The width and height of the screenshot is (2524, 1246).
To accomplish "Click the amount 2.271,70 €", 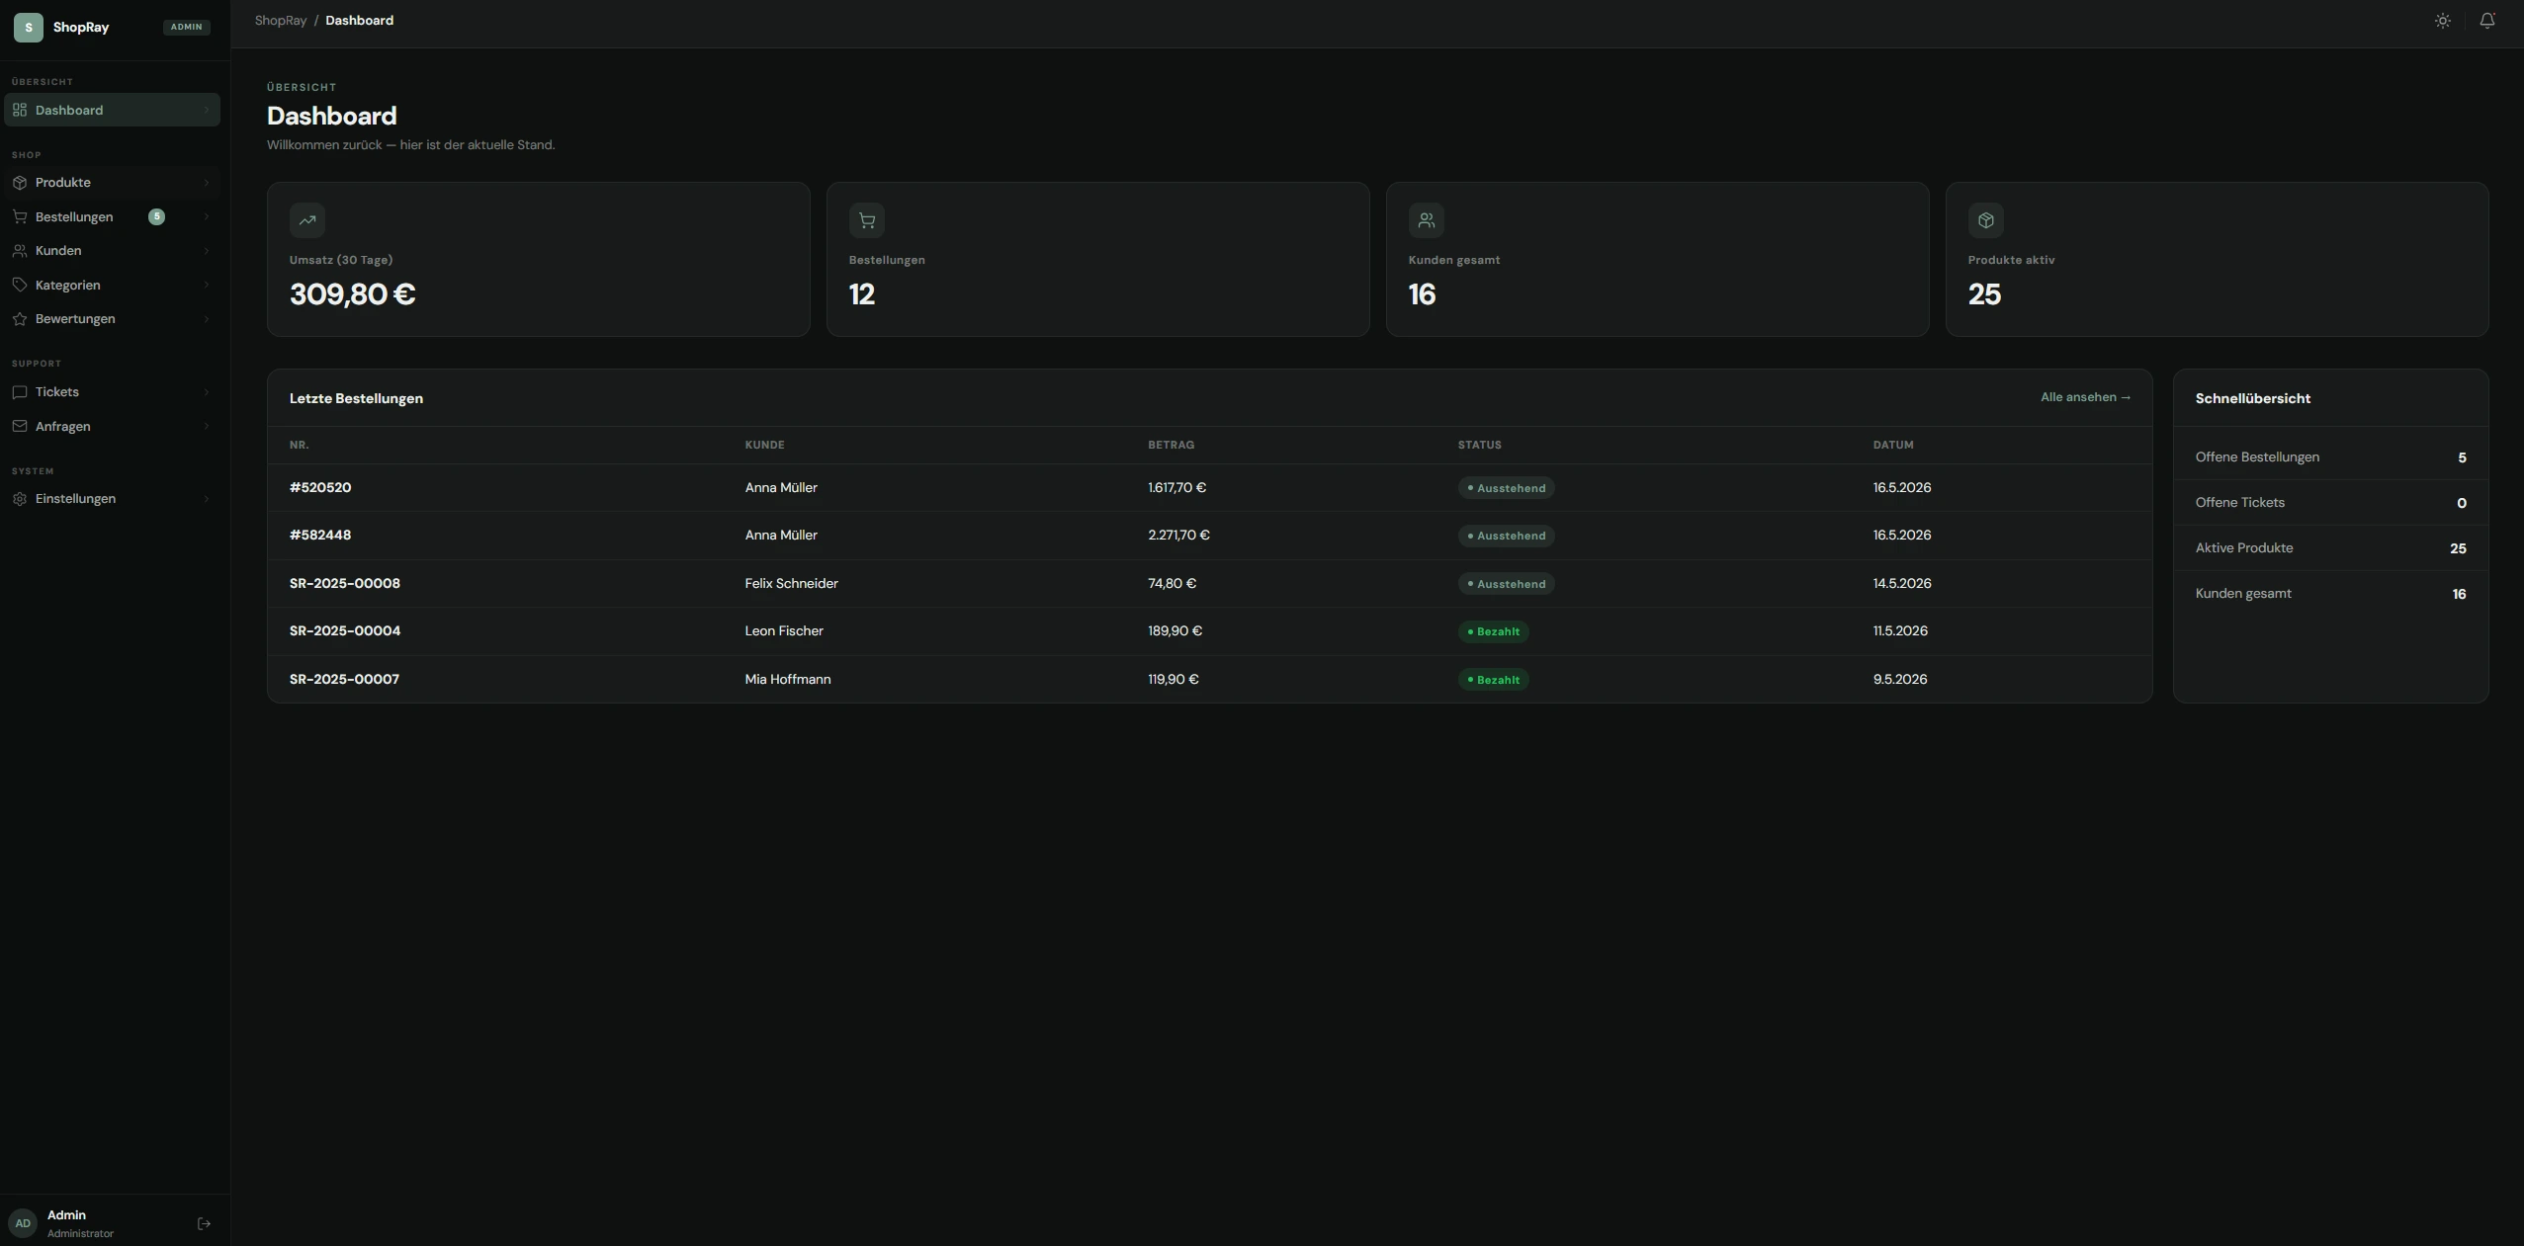I will coord(1178,535).
